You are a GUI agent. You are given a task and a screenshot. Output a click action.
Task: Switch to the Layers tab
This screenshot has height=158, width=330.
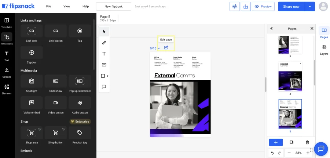(x=324, y=50)
